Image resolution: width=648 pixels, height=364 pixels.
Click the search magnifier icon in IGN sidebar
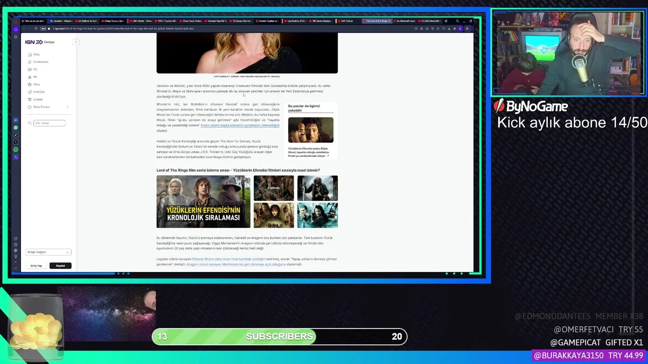30,123
